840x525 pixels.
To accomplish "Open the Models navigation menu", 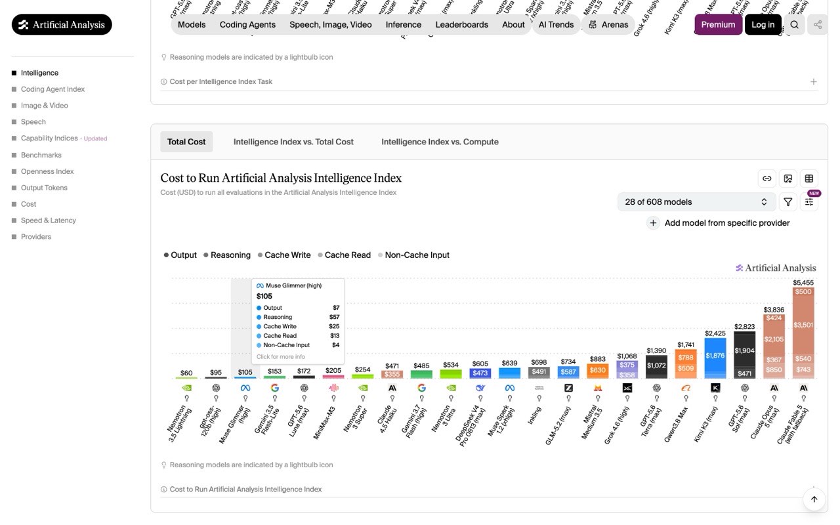I will 192,25.
